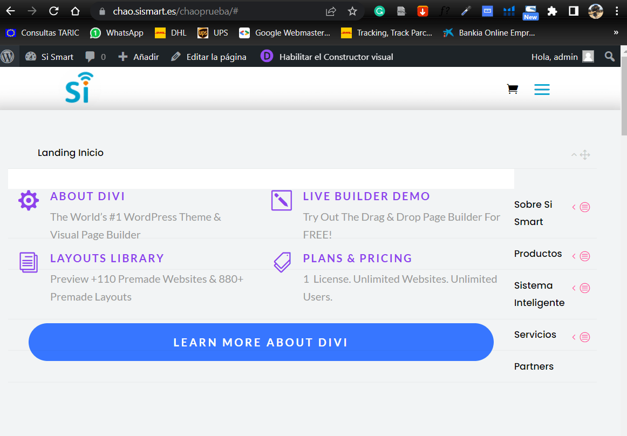Click the purple gear About Divi icon
Image resolution: width=627 pixels, height=436 pixels.
[29, 200]
